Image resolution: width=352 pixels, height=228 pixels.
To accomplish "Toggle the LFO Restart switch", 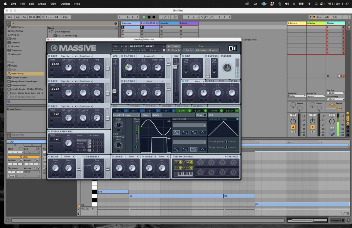I will coord(123,137).
